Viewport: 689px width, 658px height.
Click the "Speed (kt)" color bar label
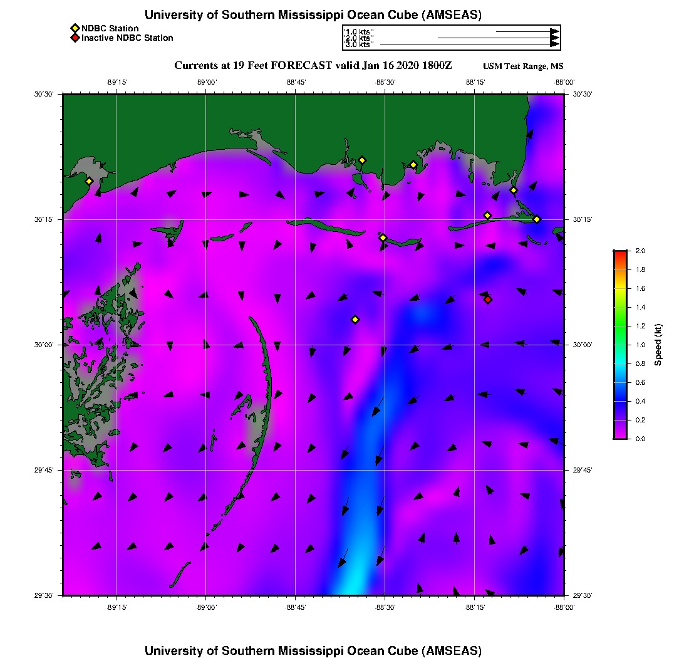pyautogui.click(x=658, y=345)
